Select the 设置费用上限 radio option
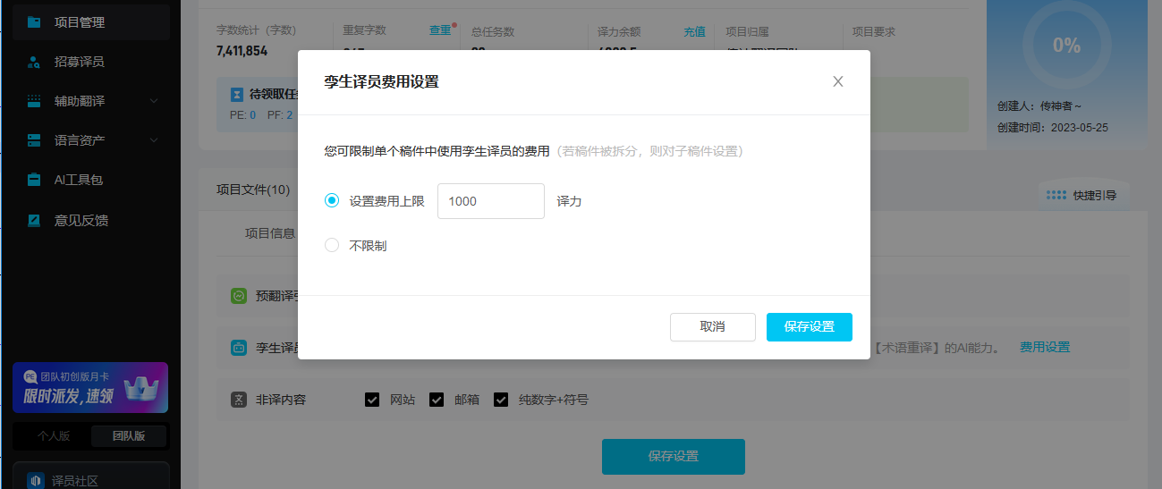Screen dimensions: 1162x489 coord(332,201)
